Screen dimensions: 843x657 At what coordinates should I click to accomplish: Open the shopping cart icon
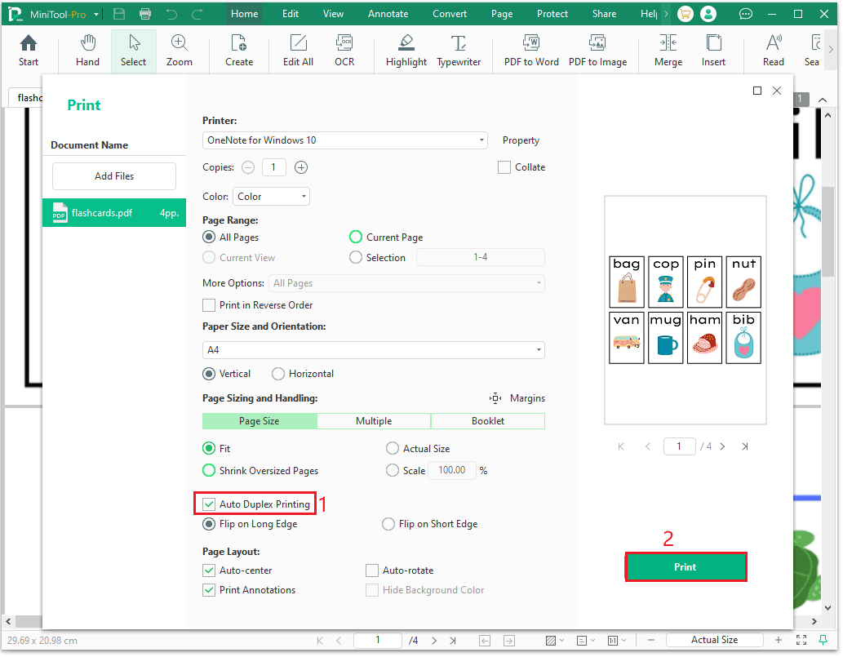coord(685,14)
